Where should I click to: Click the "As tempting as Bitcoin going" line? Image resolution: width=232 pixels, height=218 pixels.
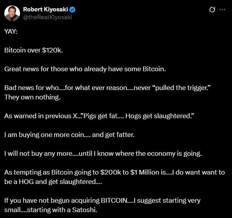(x=114, y=172)
